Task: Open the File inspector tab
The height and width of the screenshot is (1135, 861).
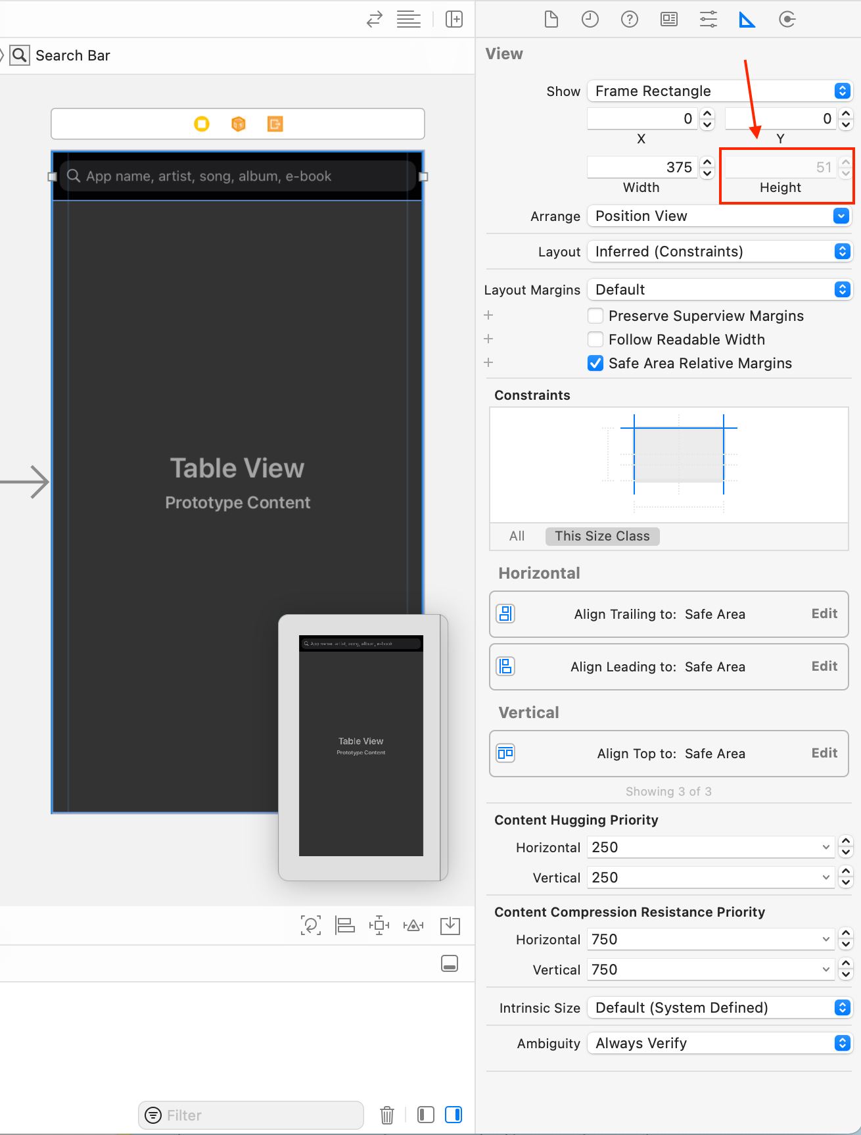Action: 551,20
